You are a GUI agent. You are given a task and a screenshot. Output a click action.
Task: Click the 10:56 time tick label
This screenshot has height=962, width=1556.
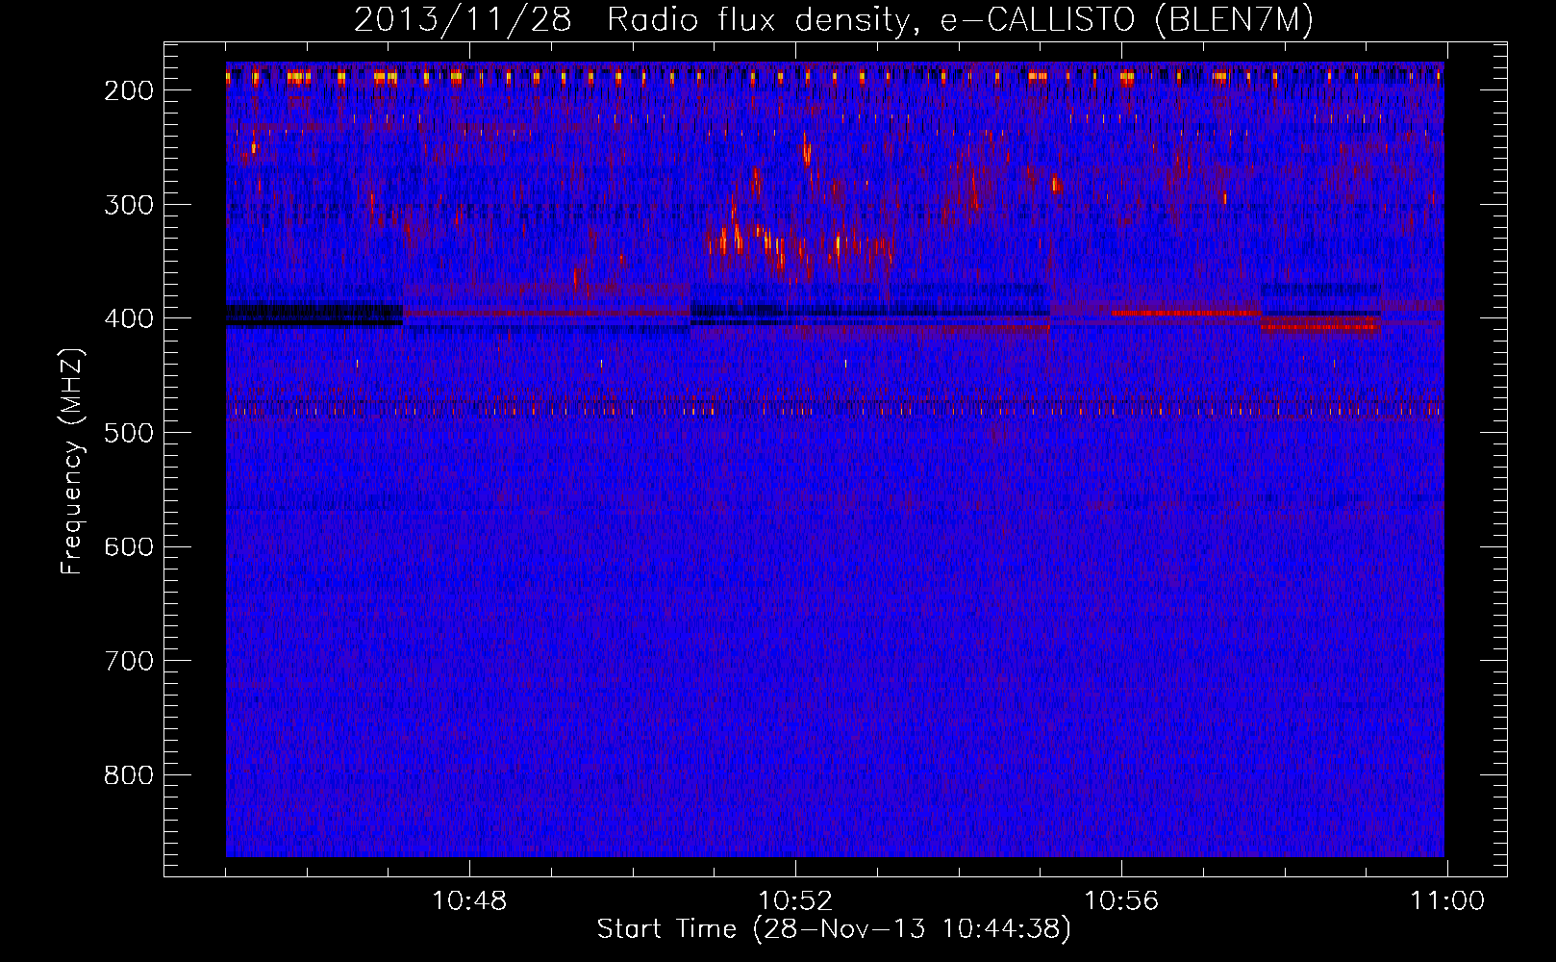pyautogui.click(x=1121, y=901)
